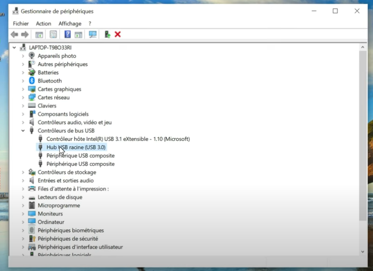Select the Microprogramme label
The image size is (373, 271).
pyautogui.click(x=59, y=205)
